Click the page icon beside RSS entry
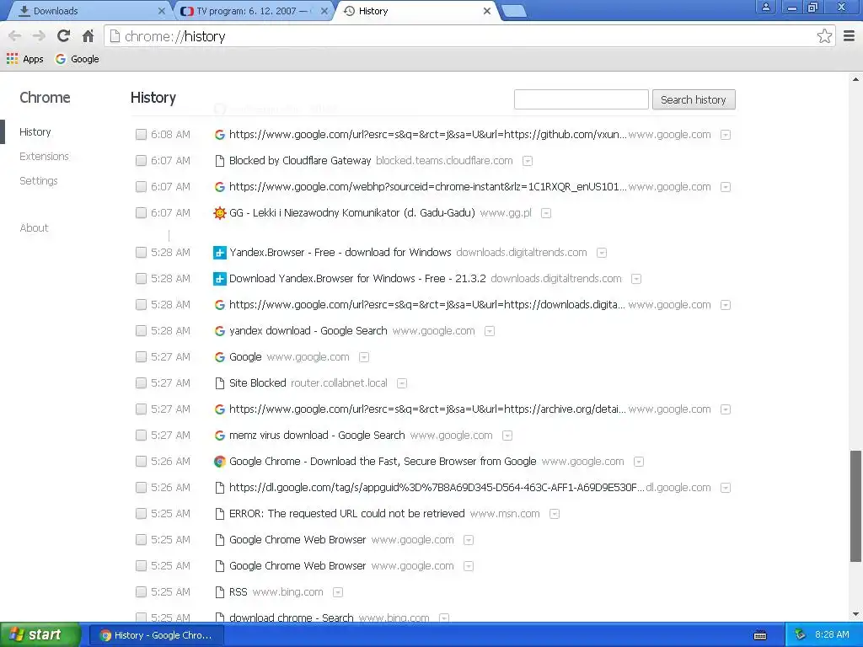863x647 pixels. 220,592
